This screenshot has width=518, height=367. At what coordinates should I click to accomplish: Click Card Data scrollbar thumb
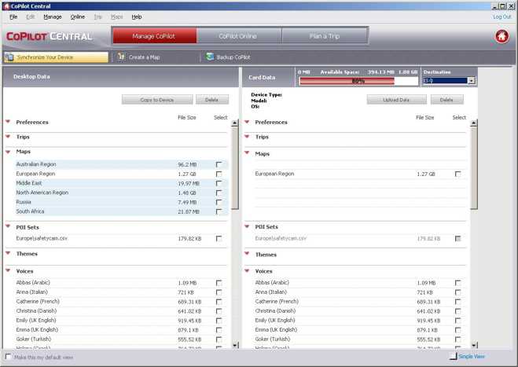(474, 168)
